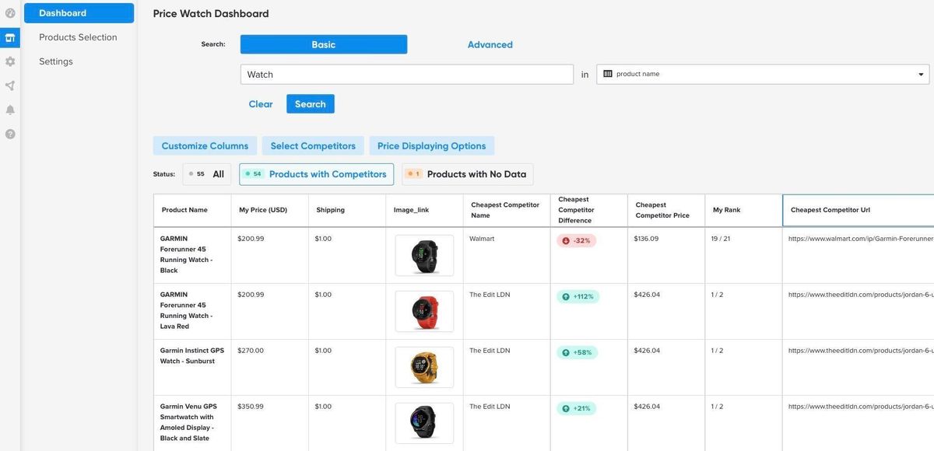Screen dimensions: 934x451
Task: Sort by the Shipping column header
Action: click(347, 210)
